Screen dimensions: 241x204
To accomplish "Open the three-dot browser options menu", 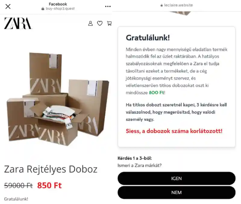I will click(x=108, y=6).
